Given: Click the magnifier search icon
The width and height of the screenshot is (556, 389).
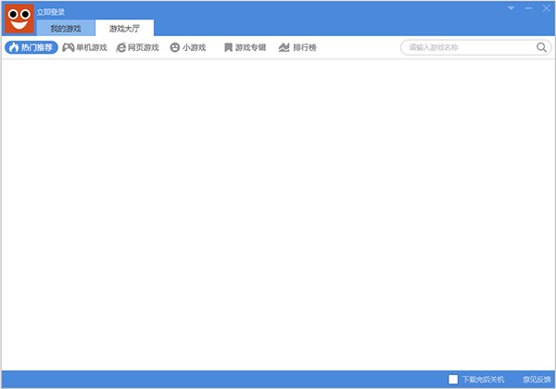Looking at the screenshot, I should coord(541,47).
